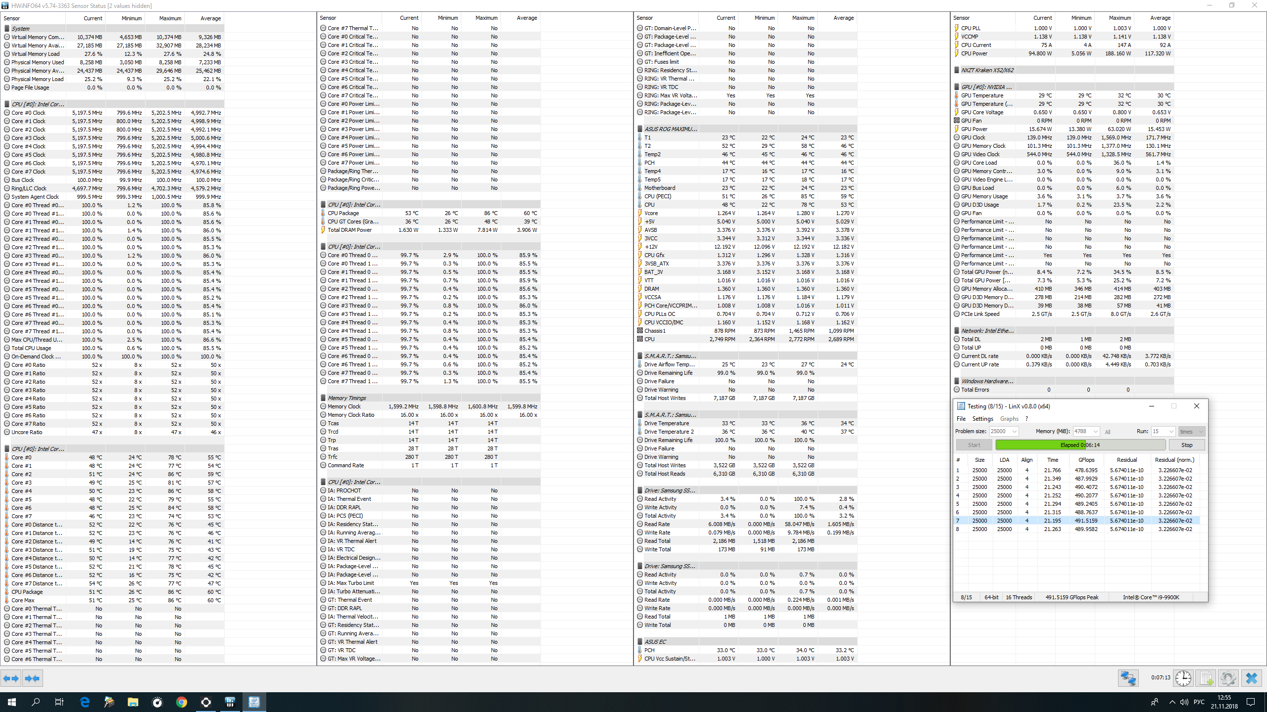Open the network remote monitoring icon
Image resolution: width=1267 pixels, height=712 pixels.
click(1128, 678)
